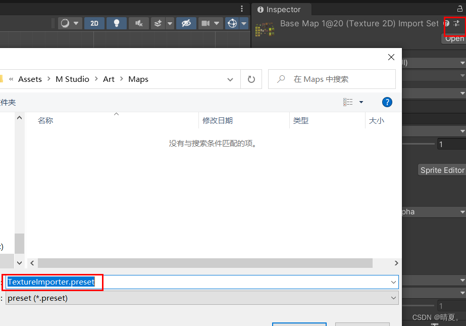
Task: Toggle 2D scene view mode
Action: (94, 23)
